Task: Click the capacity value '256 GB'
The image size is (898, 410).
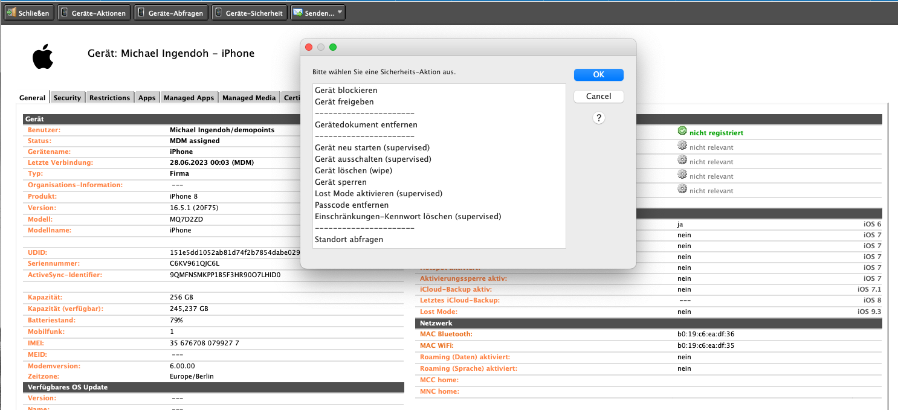Action: point(182,297)
